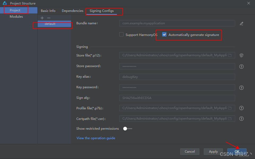Click the help icon beside Key password
The image size is (255, 159).
tap(241, 87)
